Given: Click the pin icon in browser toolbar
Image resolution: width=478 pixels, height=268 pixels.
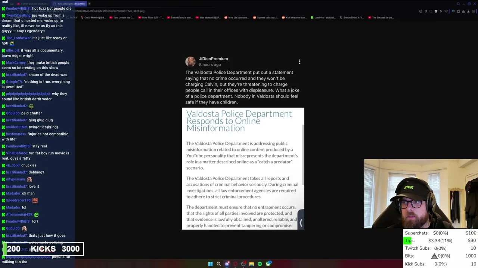Looking at the screenshot, I should [x=426, y=11].
